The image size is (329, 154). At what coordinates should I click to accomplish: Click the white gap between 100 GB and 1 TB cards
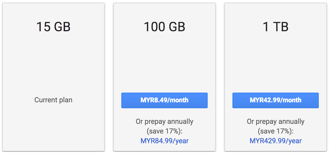[x=220, y=77]
